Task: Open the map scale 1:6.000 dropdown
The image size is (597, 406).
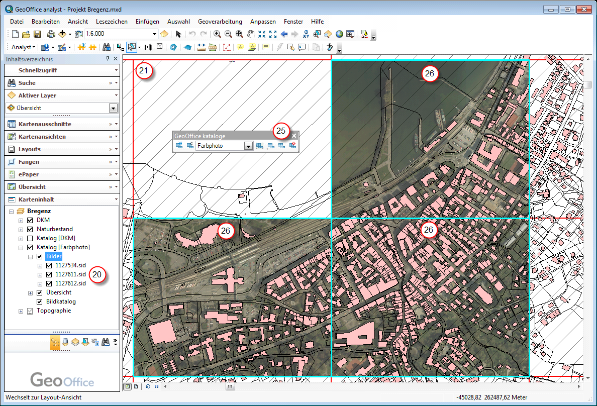Action: [154, 34]
